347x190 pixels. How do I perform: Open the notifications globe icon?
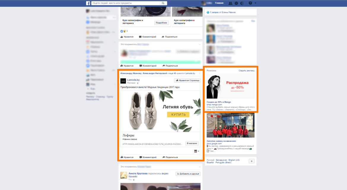point(242,3)
